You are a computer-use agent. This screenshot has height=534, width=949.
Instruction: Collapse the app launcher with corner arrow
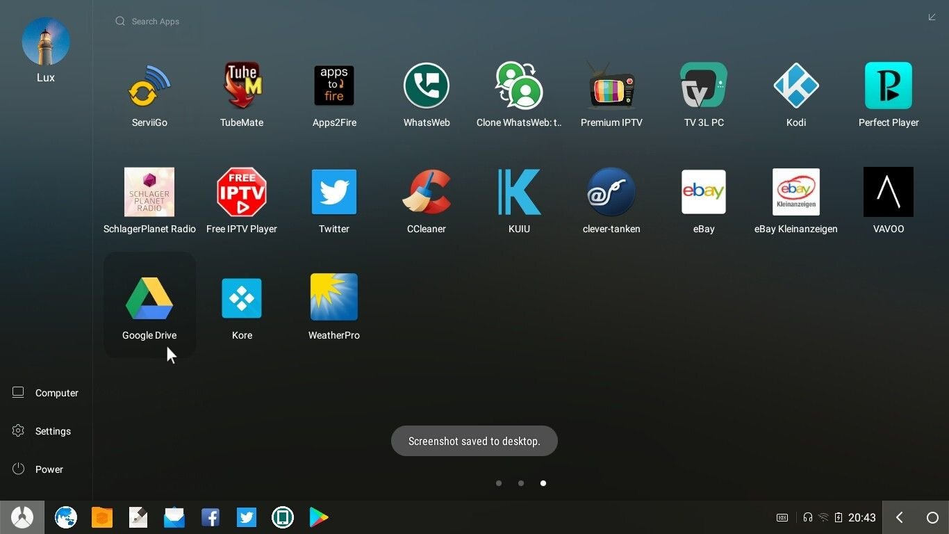point(932,17)
